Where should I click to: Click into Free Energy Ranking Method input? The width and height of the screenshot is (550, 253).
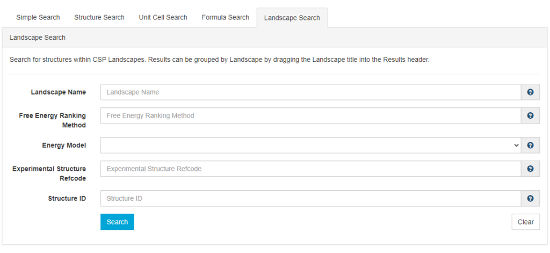click(x=310, y=115)
